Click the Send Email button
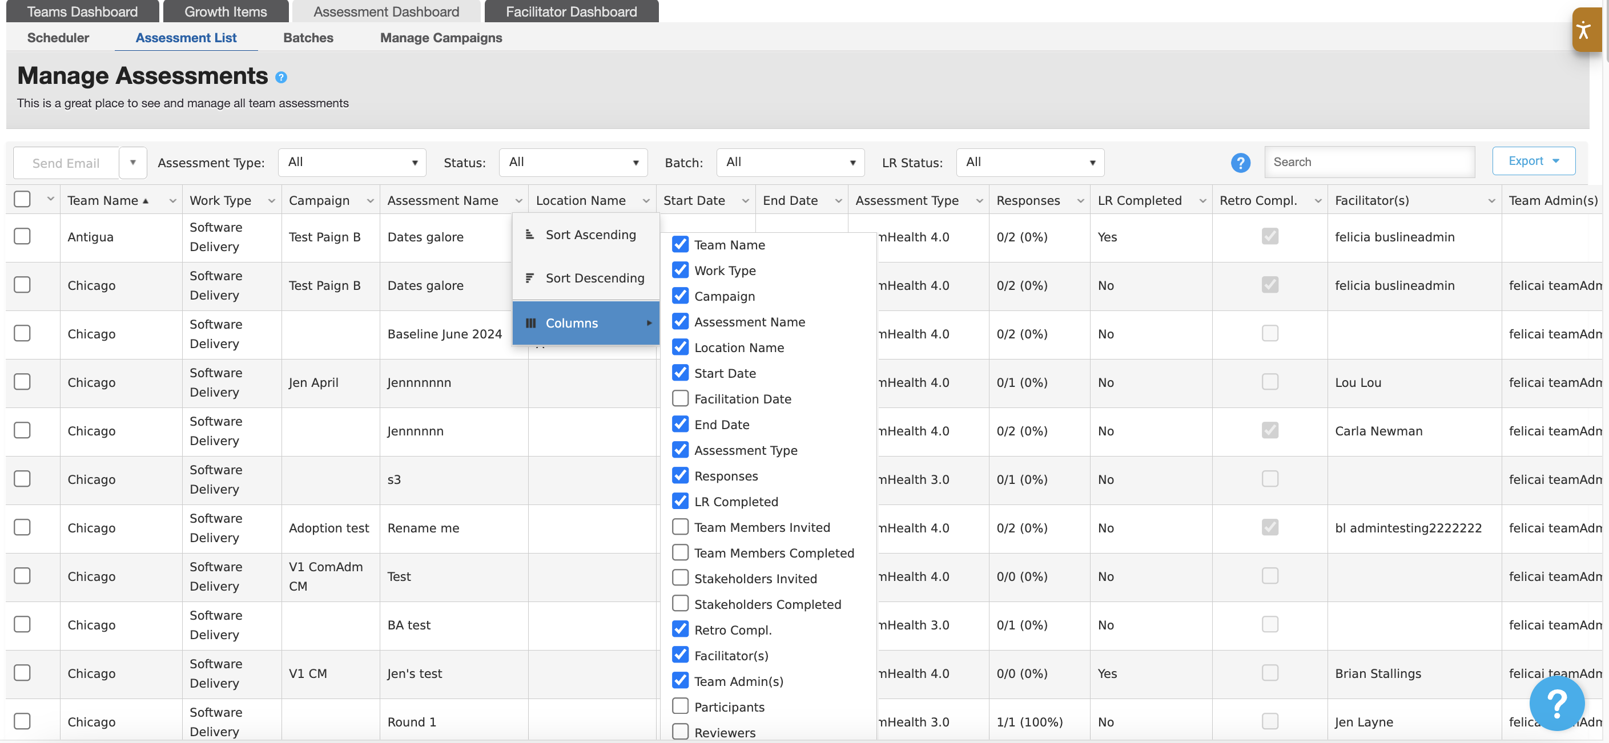 pos(66,163)
